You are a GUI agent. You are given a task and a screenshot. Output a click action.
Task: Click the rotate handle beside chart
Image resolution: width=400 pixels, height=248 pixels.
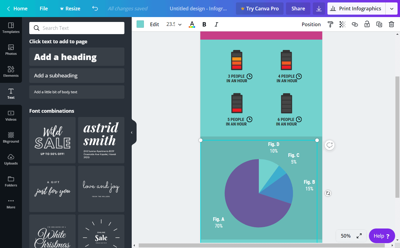coord(328,193)
